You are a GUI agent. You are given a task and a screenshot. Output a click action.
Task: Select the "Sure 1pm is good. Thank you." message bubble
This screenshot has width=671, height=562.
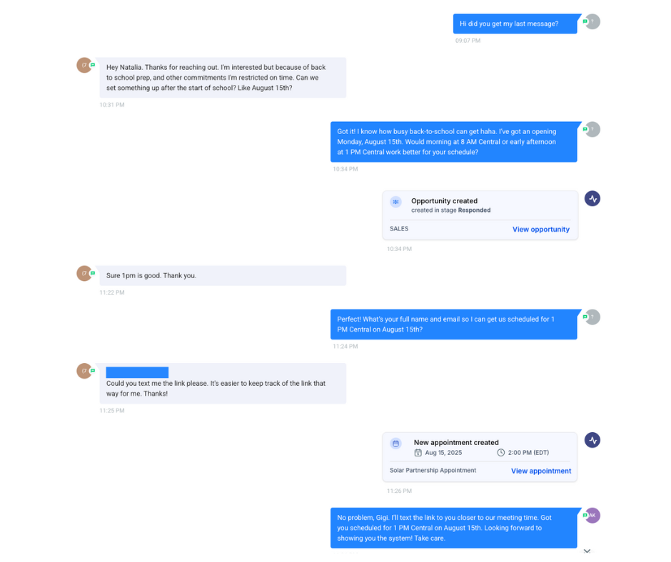pos(222,276)
